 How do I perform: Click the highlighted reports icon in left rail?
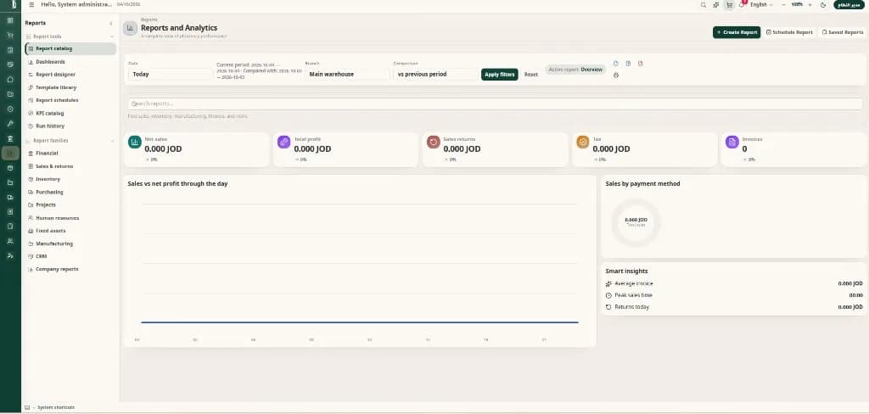(10, 153)
